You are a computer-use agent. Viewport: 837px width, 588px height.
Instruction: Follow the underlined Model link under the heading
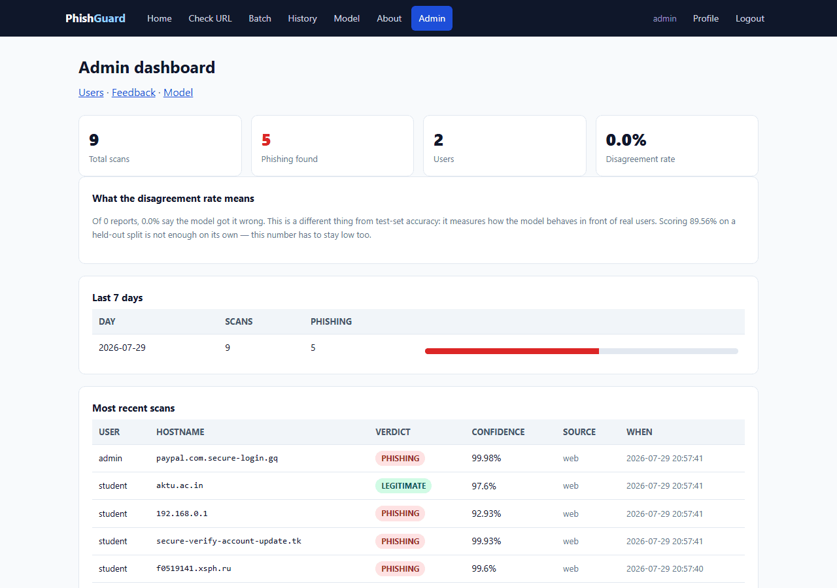[x=178, y=92]
